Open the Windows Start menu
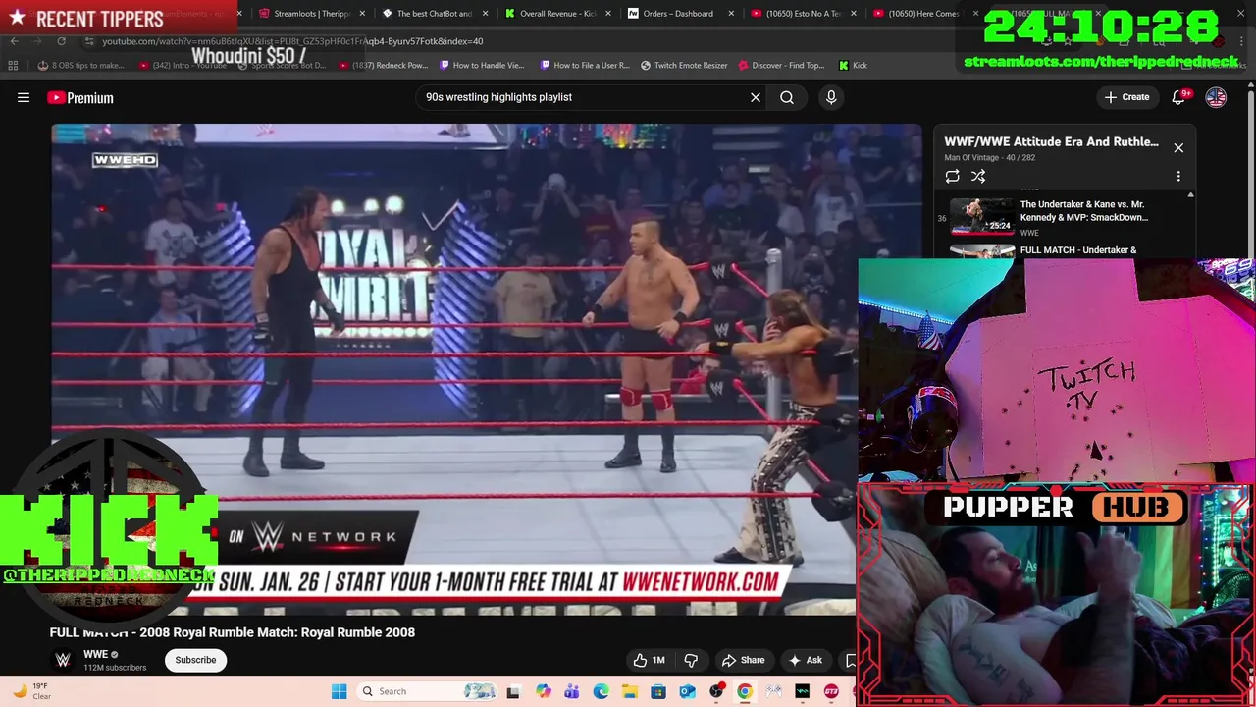 [340, 691]
